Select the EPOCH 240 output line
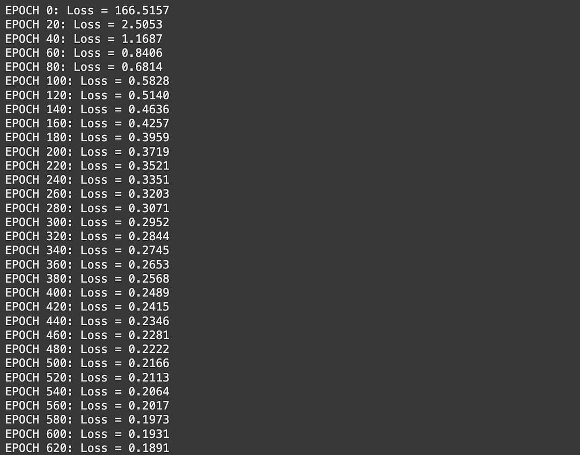The width and height of the screenshot is (580, 455). pyautogui.click(x=87, y=179)
